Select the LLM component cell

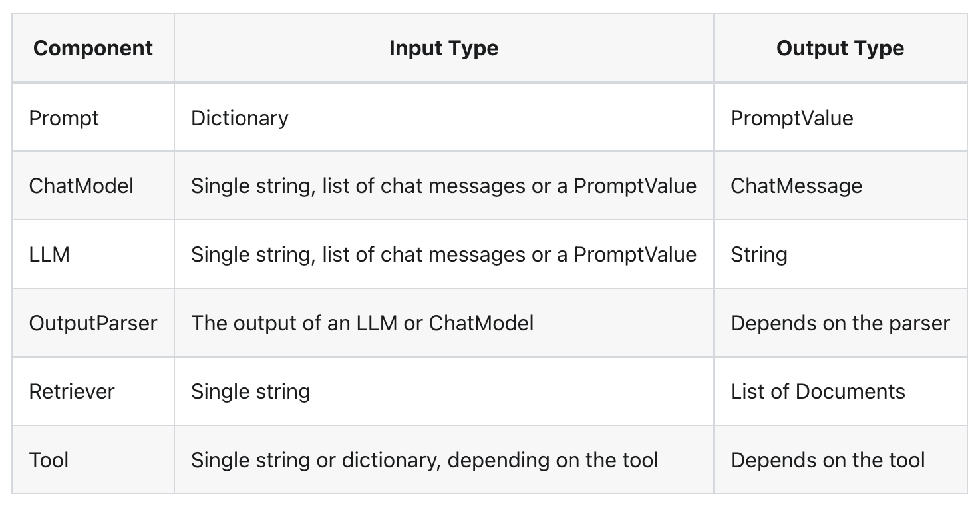tap(49, 254)
